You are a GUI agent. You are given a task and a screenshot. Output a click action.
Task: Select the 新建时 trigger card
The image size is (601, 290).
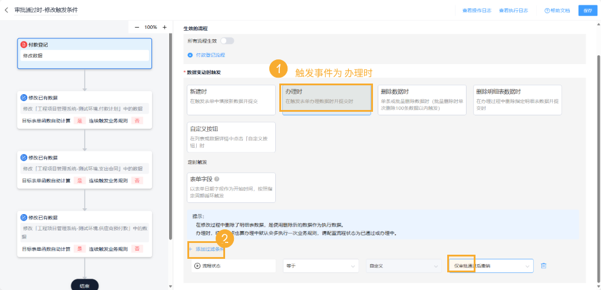231,100
